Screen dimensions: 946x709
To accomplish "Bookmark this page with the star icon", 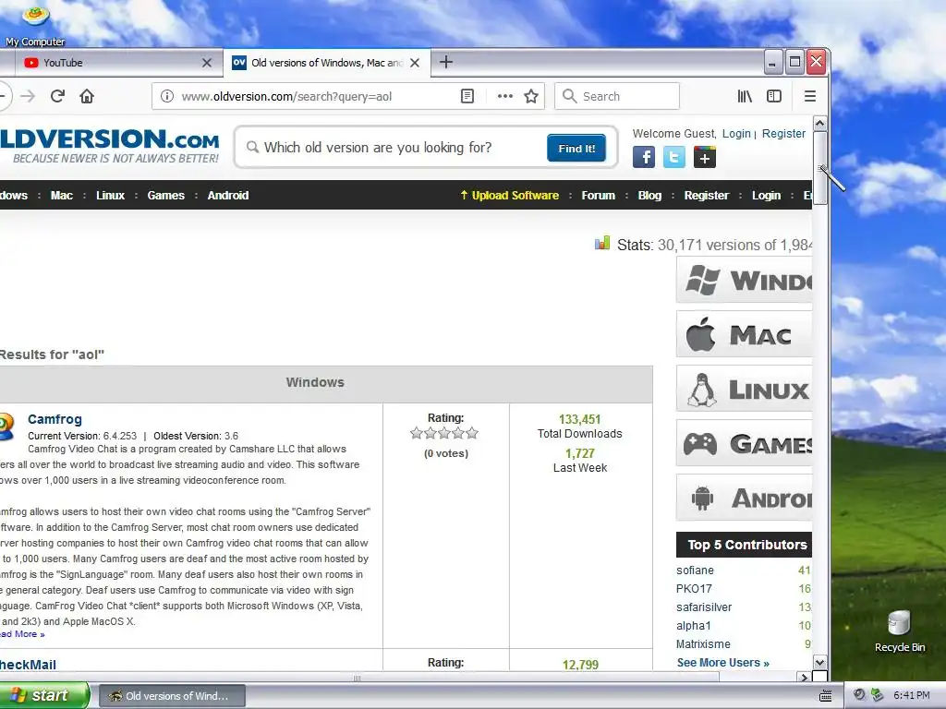I will [x=531, y=96].
